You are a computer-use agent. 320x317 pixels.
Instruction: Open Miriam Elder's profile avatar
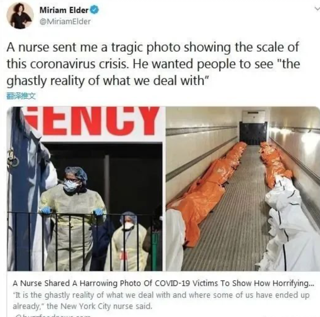pyautogui.click(x=20, y=15)
